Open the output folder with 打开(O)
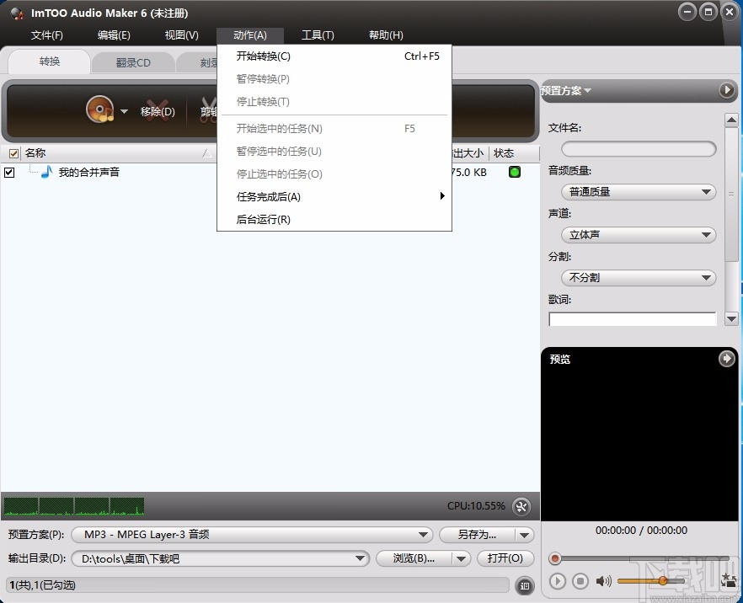 pyautogui.click(x=505, y=558)
